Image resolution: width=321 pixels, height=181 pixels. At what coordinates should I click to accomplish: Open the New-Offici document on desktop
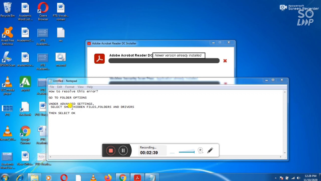25,158
